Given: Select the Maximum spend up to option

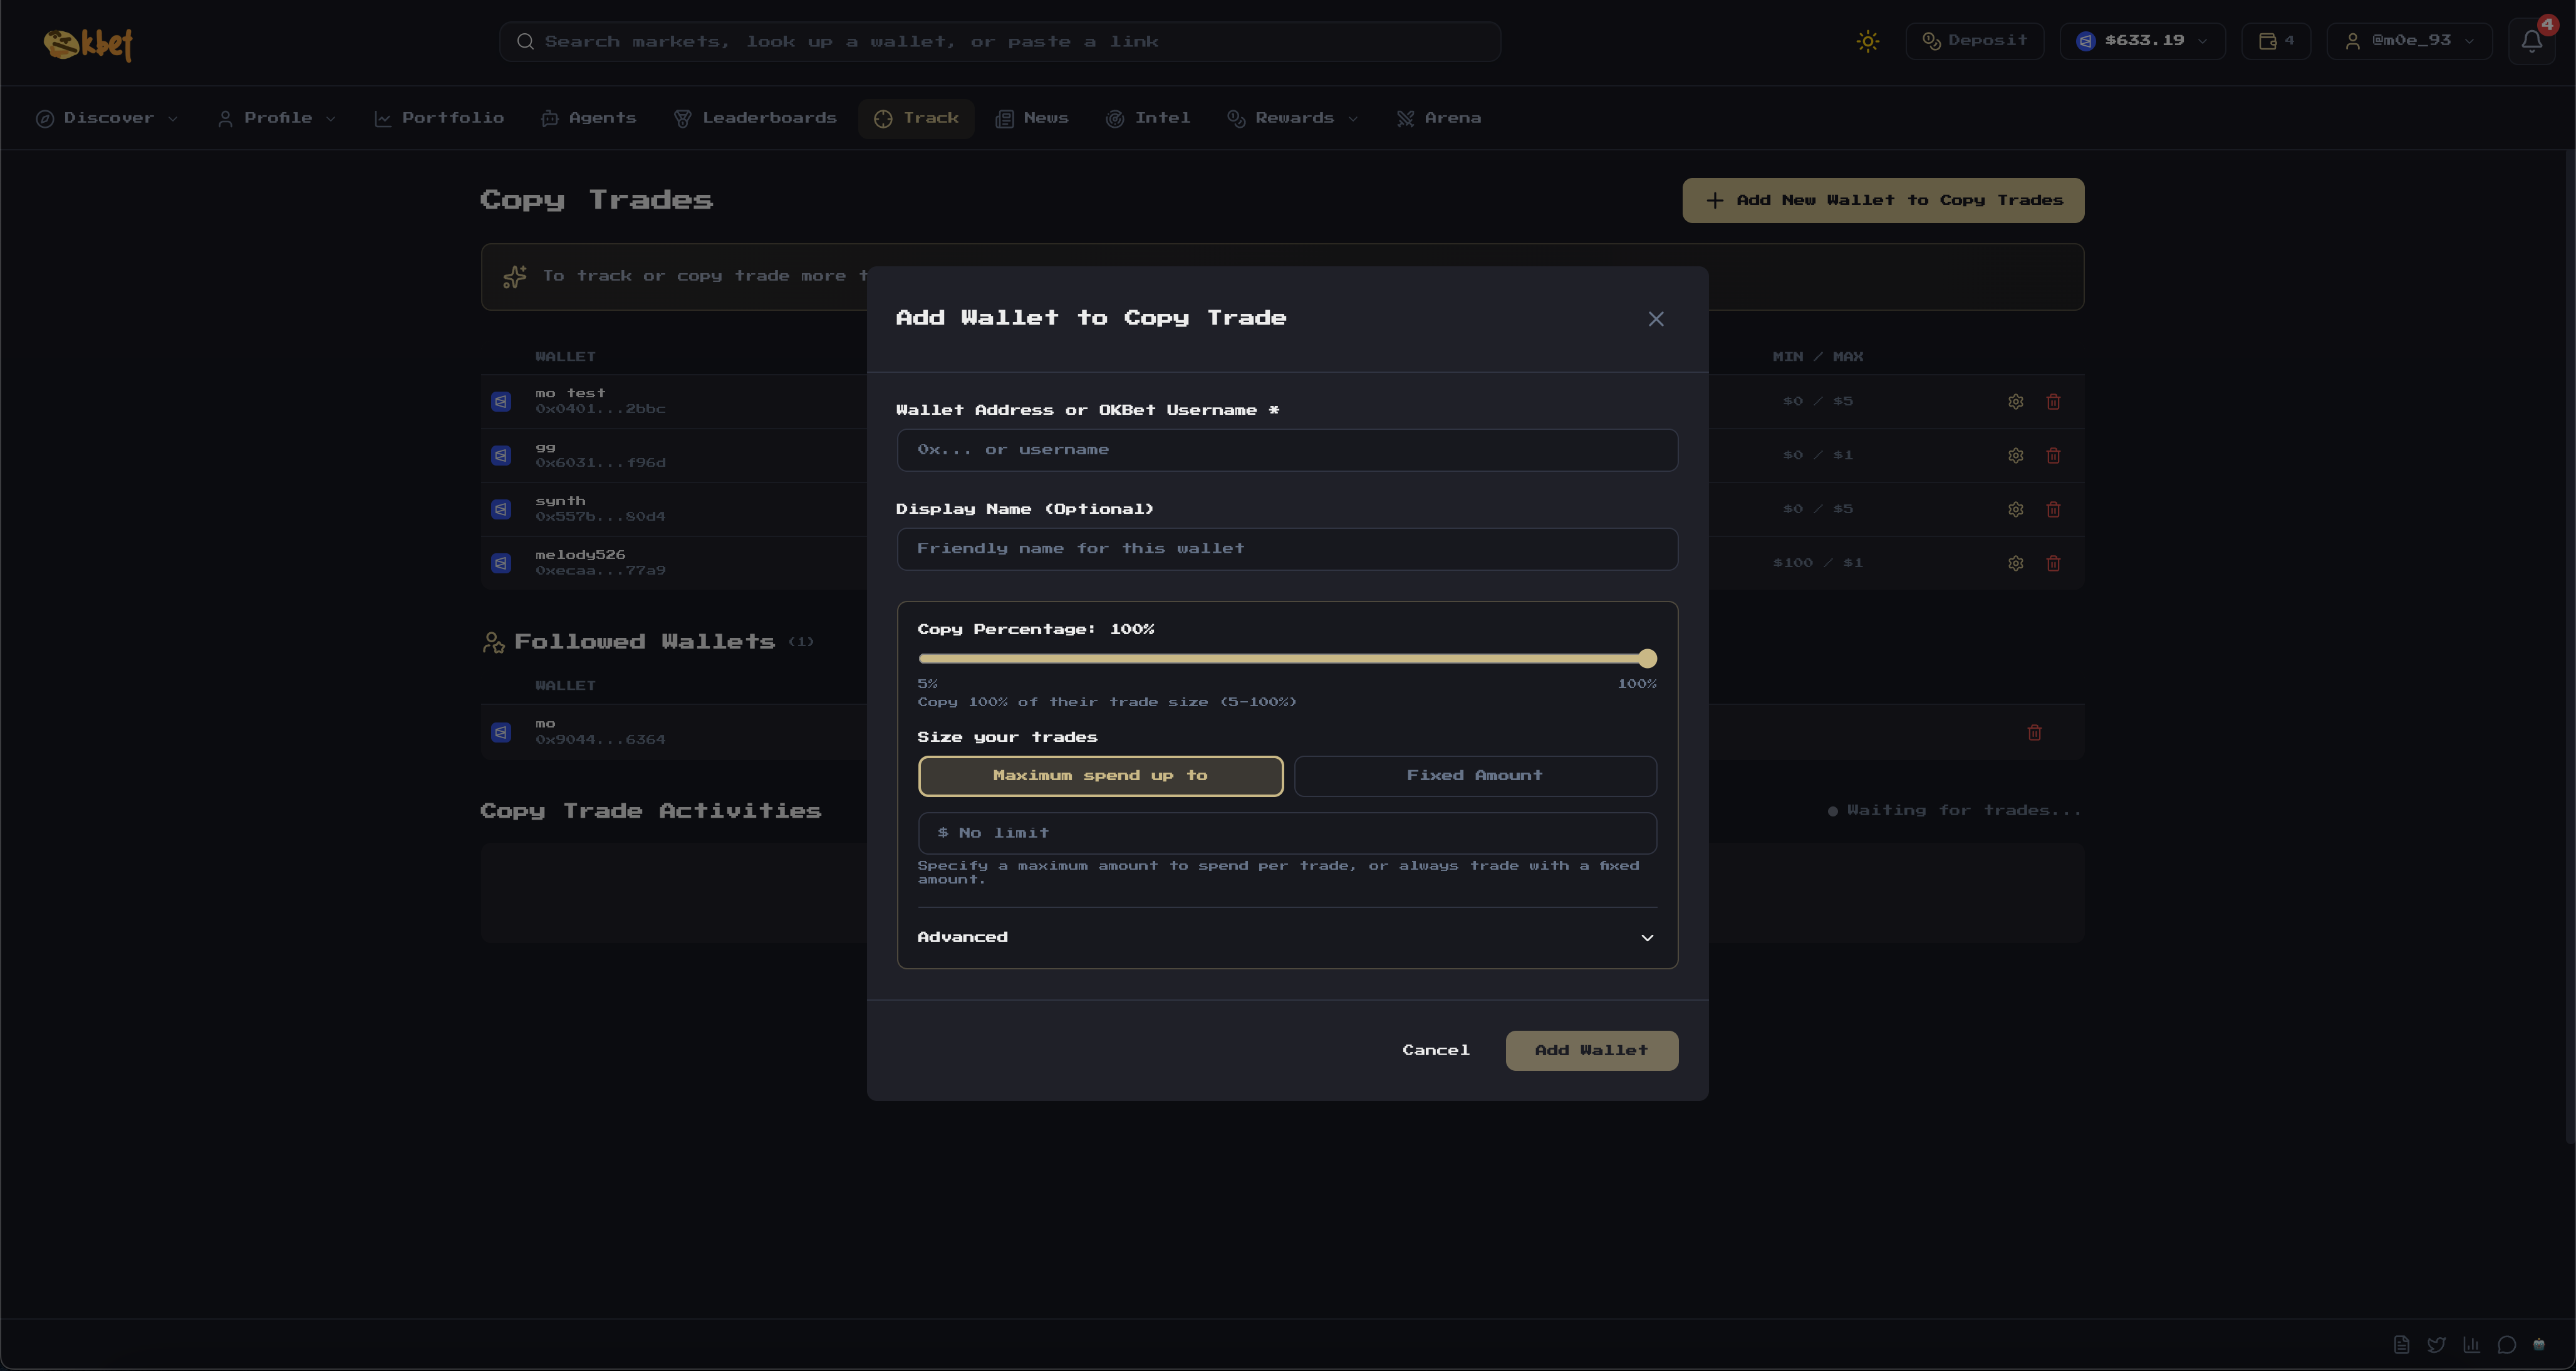Looking at the screenshot, I should tap(1100, 775).
